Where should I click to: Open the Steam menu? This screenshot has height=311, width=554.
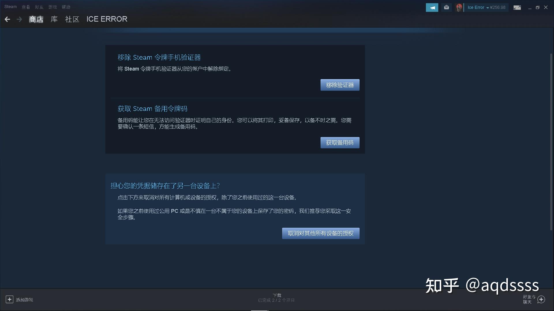point(10,7)
